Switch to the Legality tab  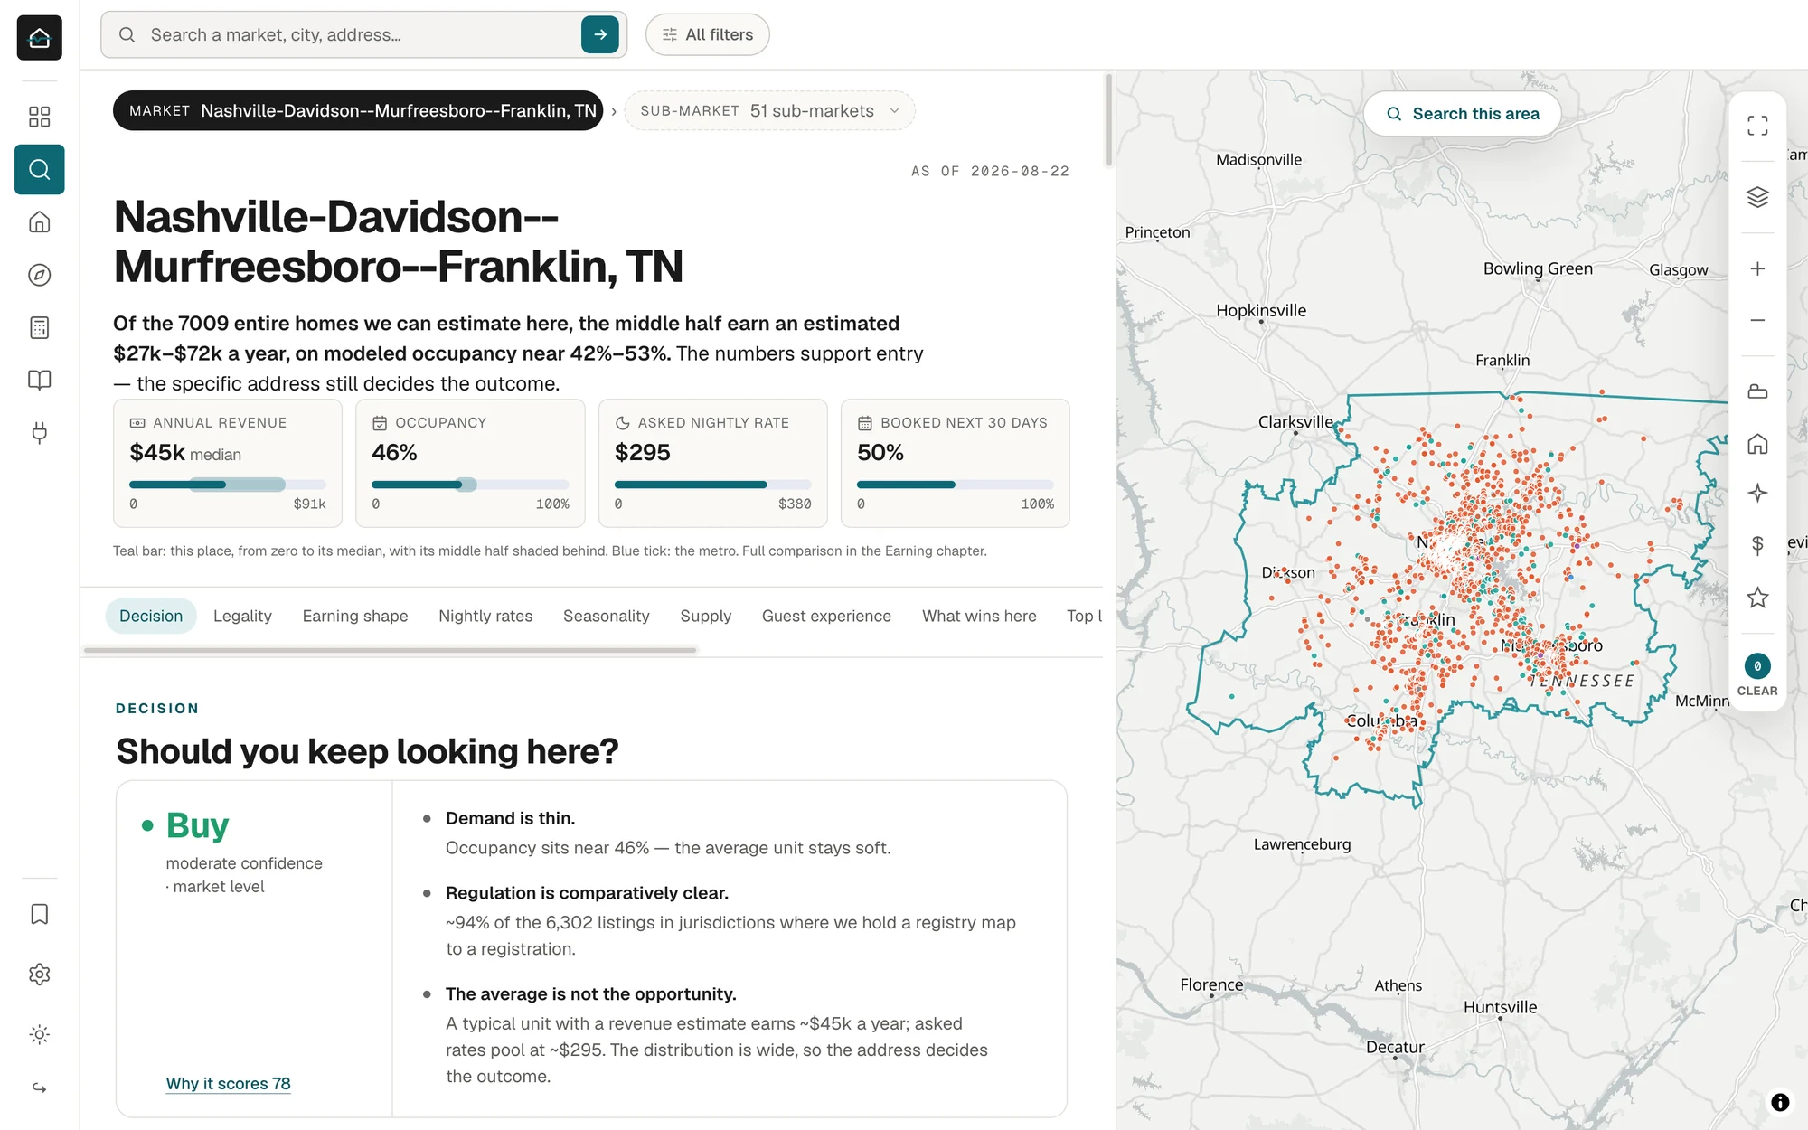tap(242, 616)
